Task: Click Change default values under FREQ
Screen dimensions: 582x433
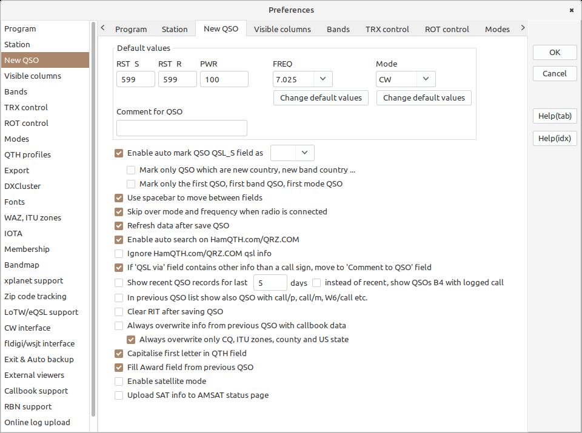Action: tap(321, 98)
